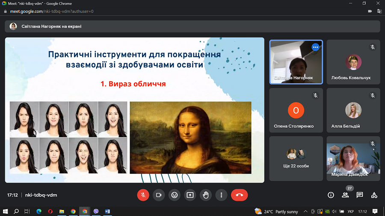Select the Олена Столяренко participant tile

pyautogui.click(x=296, y=111)
